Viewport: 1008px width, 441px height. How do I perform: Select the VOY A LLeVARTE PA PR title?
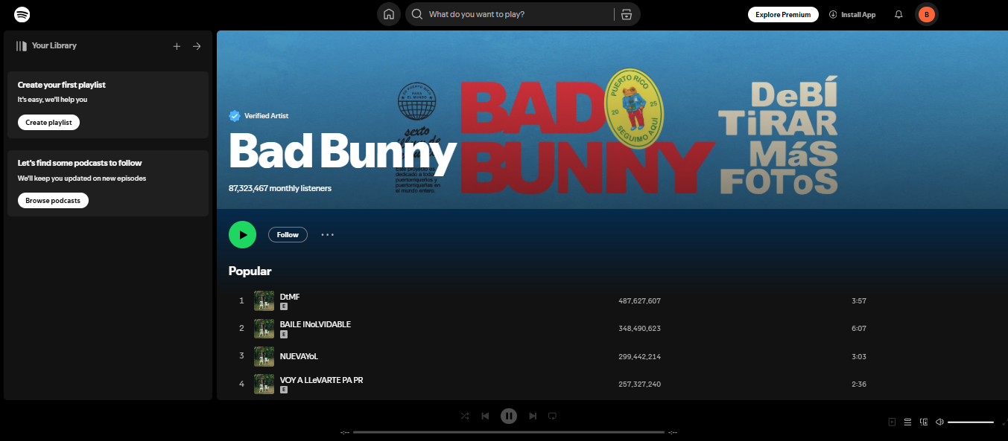[322, 380]
